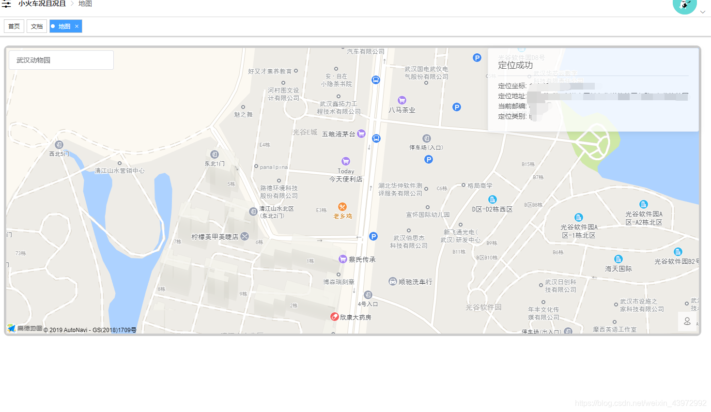Click the 欣康大药房 pharmacy icon
Viewport: 711px width, 412px height.
(335, 317)
